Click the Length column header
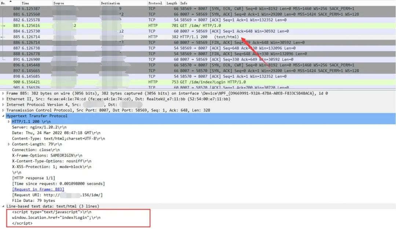The image size is (396, 229). (x=172, y=3)
